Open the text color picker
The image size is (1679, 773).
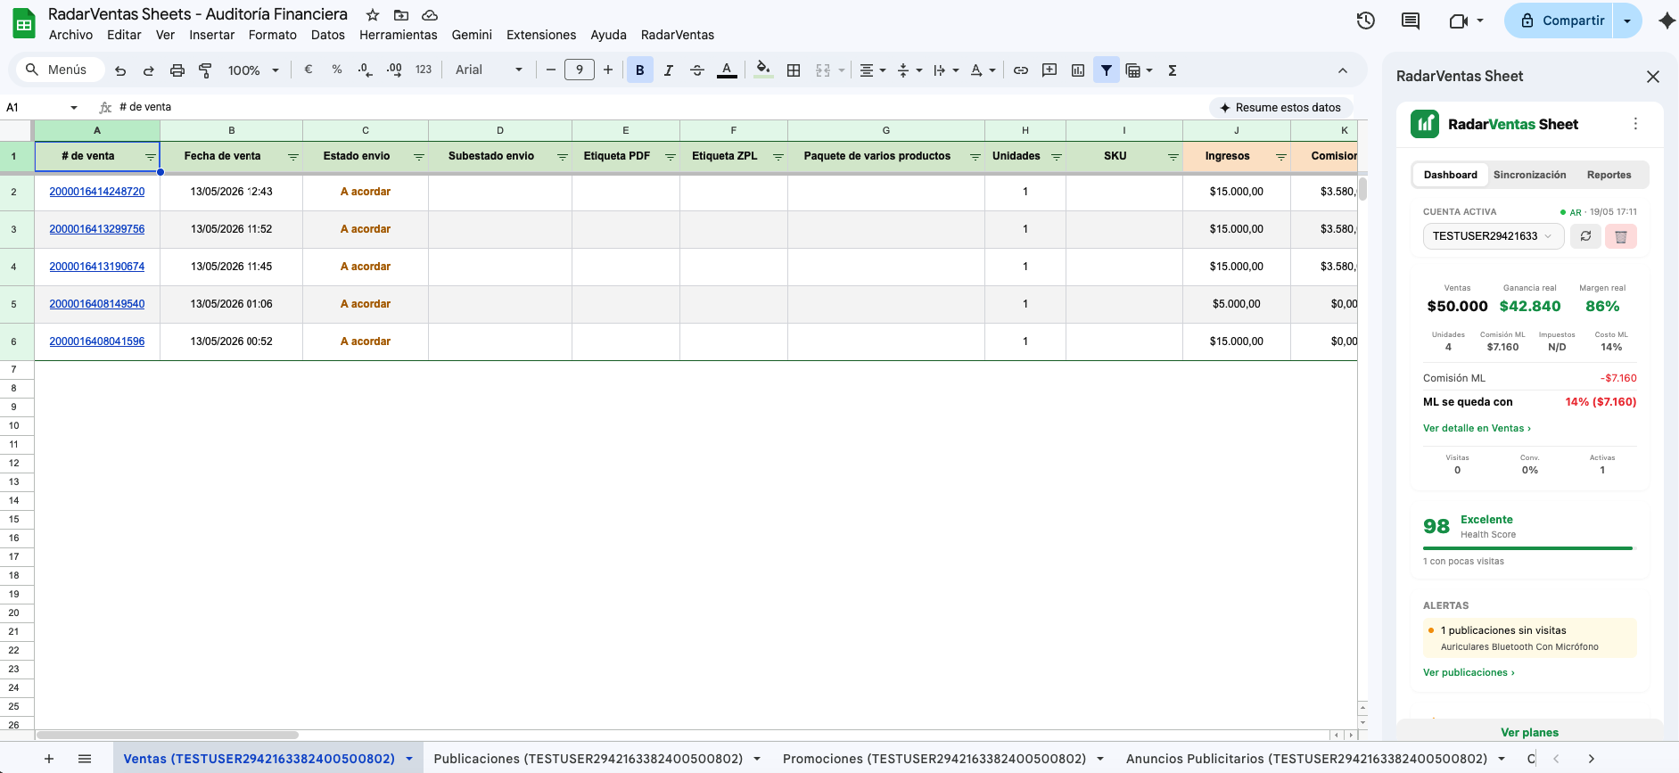click(727, 70)
